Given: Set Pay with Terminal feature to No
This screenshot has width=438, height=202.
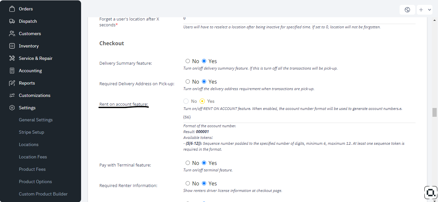Looking at the screenshot, I should click(188, 163).
